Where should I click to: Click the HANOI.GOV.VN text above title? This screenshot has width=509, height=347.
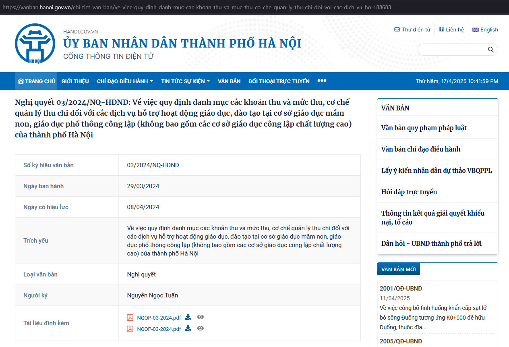(x=81, y=31)
